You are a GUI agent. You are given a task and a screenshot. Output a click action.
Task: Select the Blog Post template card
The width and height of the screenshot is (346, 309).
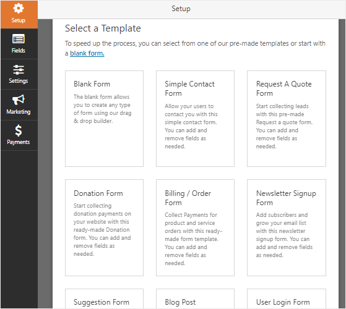[195, 298]
